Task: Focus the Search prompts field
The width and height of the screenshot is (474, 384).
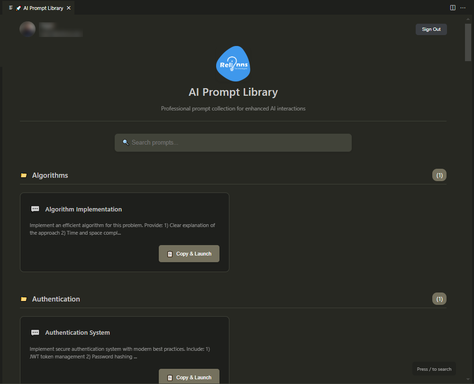Action: click(233, 143)
